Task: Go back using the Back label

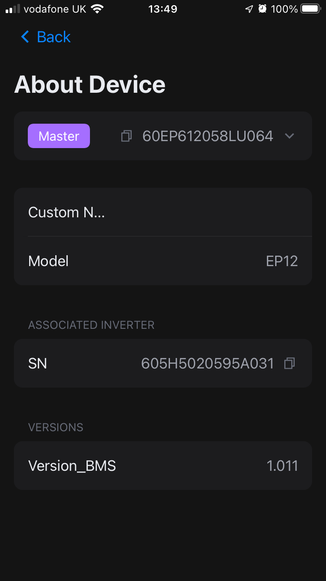Action: pos(53,37)
